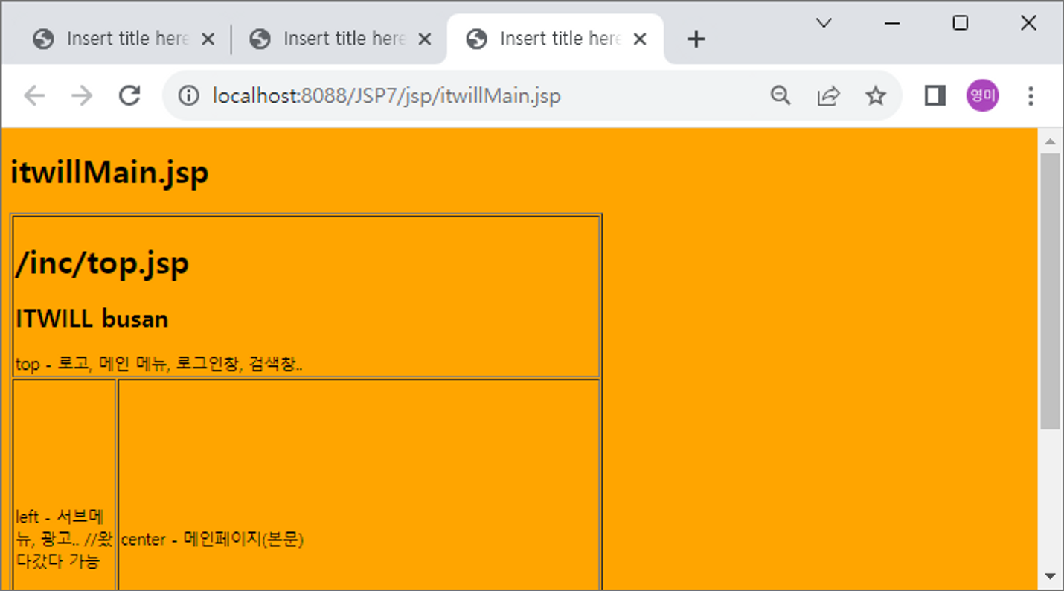Image resolution: width=1064 pixels, height=591 pixels.
Task: Click the ITWILL busan heading
Action: 92,319
